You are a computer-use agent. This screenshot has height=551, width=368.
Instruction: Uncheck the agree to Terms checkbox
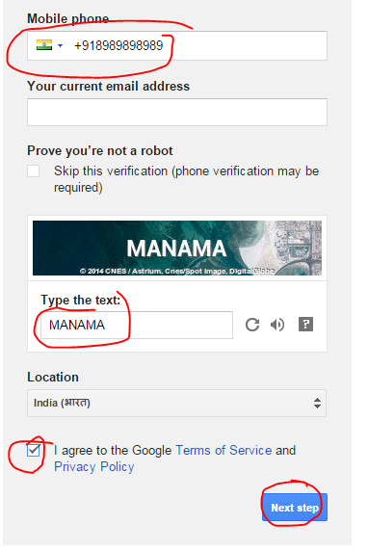(34, 450)
